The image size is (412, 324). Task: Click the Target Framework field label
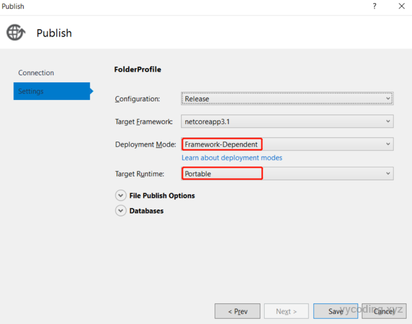pos(144,122)
